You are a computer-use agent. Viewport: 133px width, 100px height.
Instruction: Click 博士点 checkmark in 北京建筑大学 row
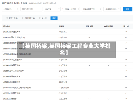coord(126,32)
